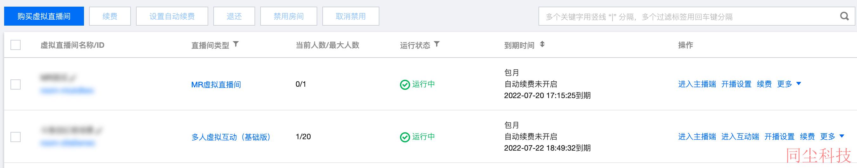
Task: Click 运行中 status icon for MR虚拟直播间
Action: point(405,85)
